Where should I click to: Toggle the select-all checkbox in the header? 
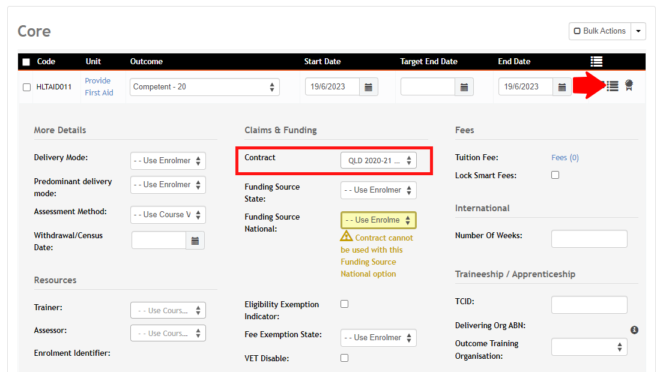click(x=26, y=62)
